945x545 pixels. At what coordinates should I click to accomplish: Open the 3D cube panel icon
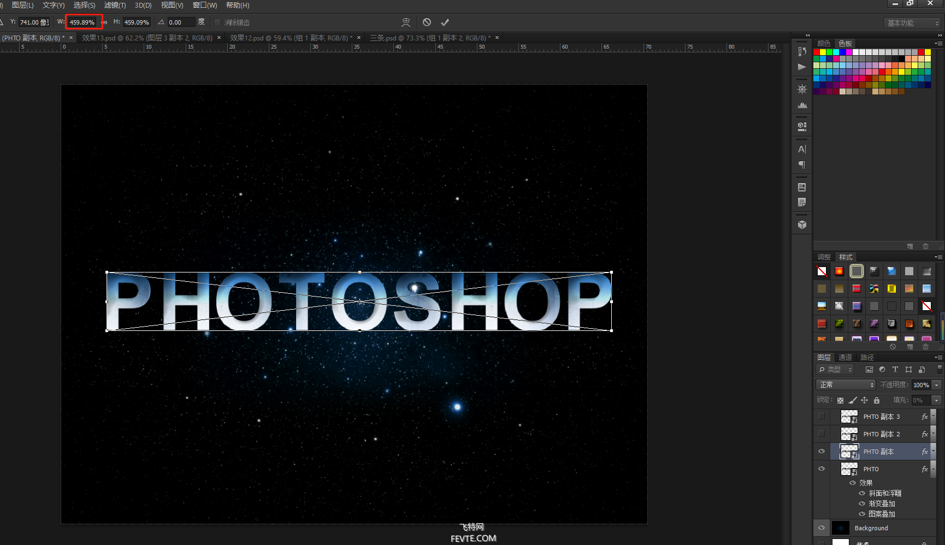tap(802, 224)
